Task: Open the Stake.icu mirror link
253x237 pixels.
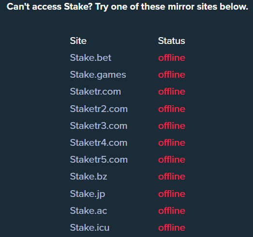Action: pos(89,228)
